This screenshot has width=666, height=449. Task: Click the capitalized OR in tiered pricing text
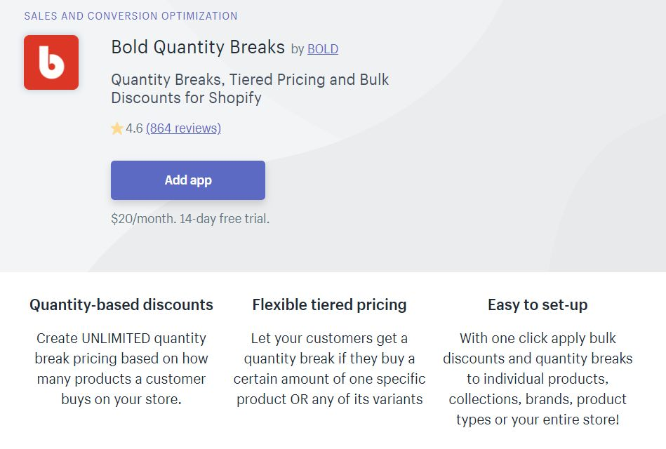(x=299, y=400)
